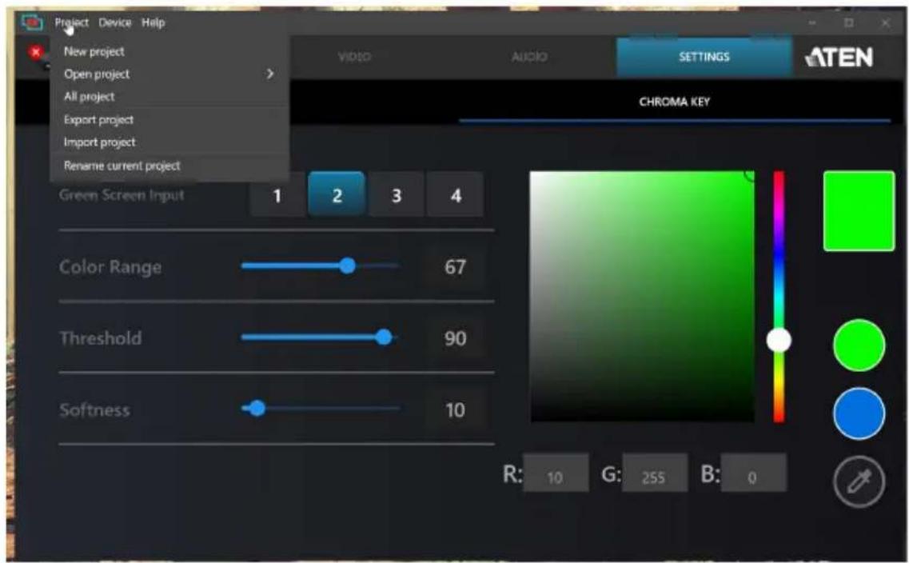
Task: Click the Color Range label
Action: coord(110,267)
